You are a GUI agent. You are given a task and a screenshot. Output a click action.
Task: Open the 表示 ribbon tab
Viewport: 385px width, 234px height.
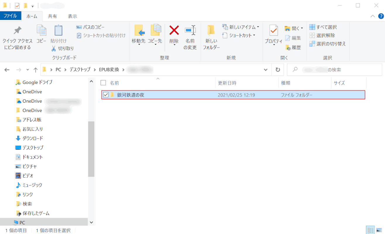[x=72, y=16]
